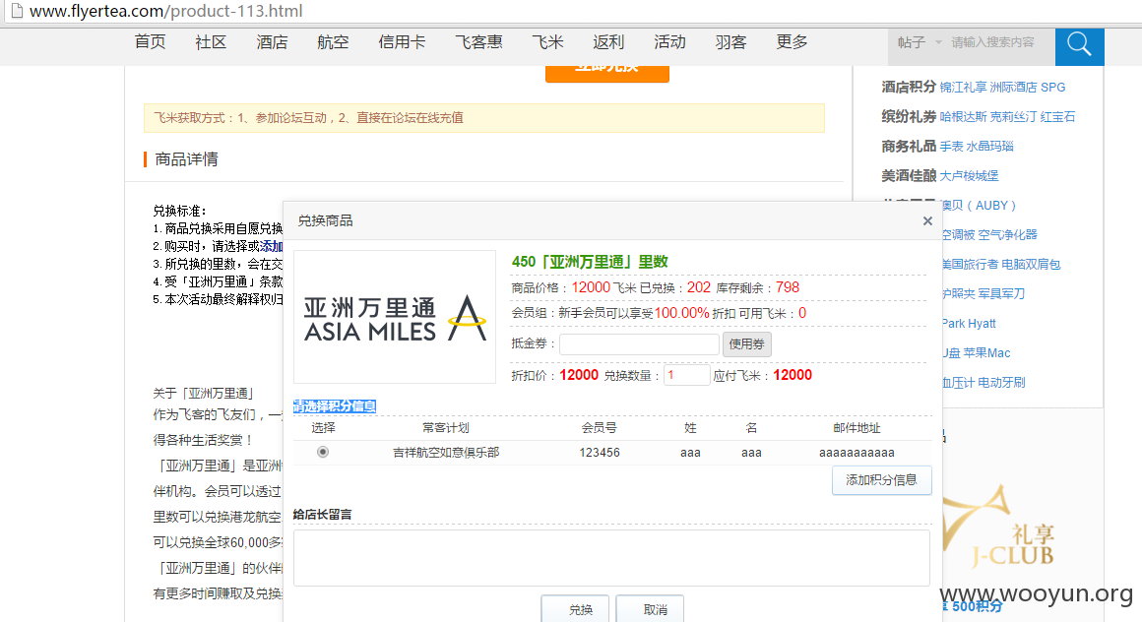This screenshot has height=622, width=1142.
Task: Focus the search content input box
Action: point(1000,42)
